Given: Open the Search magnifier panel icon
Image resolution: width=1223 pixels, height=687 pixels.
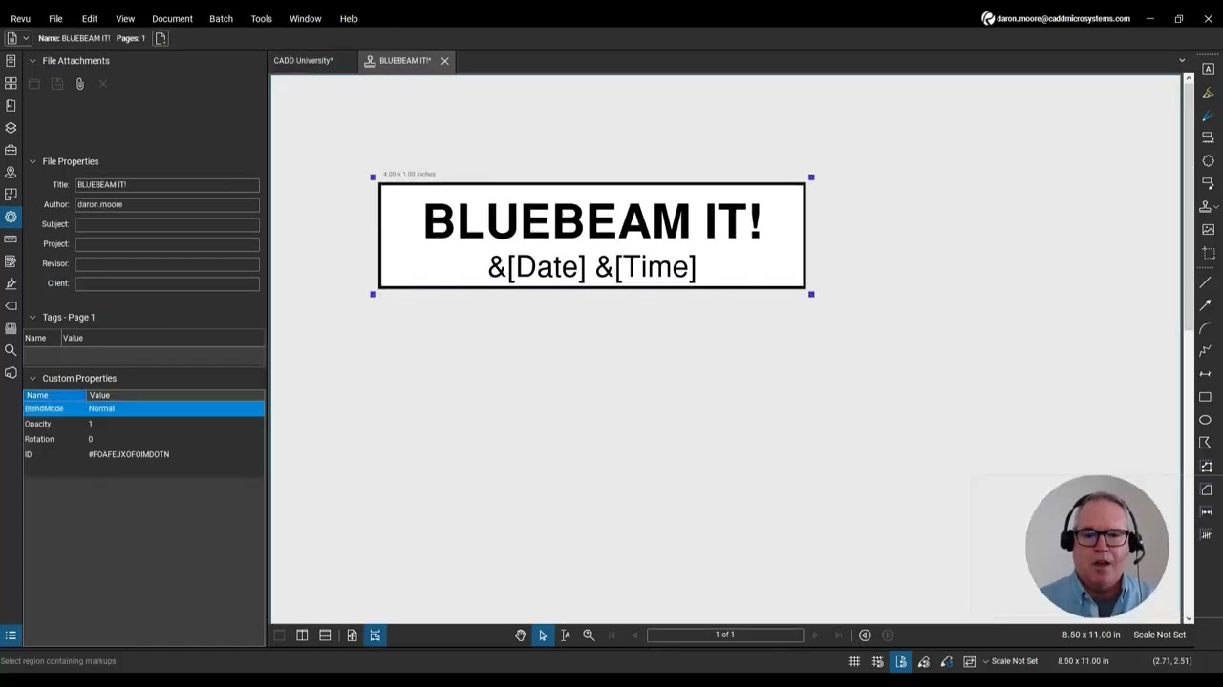Looking at the screenshot, I should [11, 350].
